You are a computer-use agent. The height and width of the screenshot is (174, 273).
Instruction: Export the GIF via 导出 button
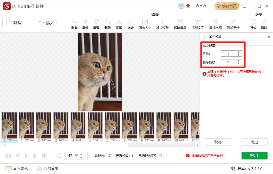(x=254, y=155)
